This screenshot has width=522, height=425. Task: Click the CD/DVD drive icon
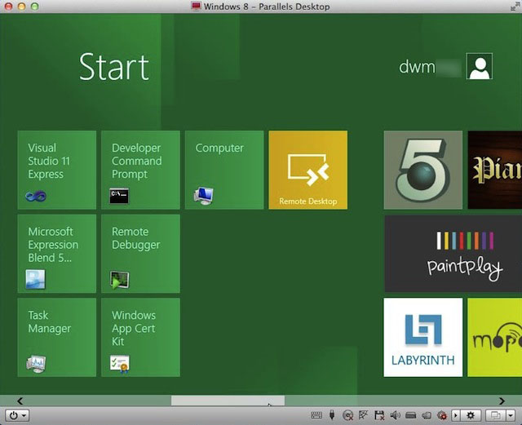pos(348,415)
